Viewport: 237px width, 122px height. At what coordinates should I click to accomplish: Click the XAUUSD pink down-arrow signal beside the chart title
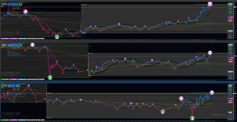(32, 45)
